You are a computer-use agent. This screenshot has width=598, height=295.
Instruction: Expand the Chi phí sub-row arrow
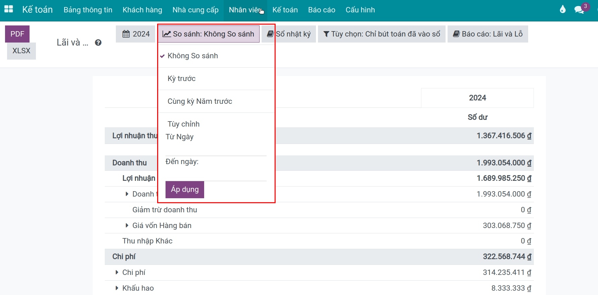(117, 273)
